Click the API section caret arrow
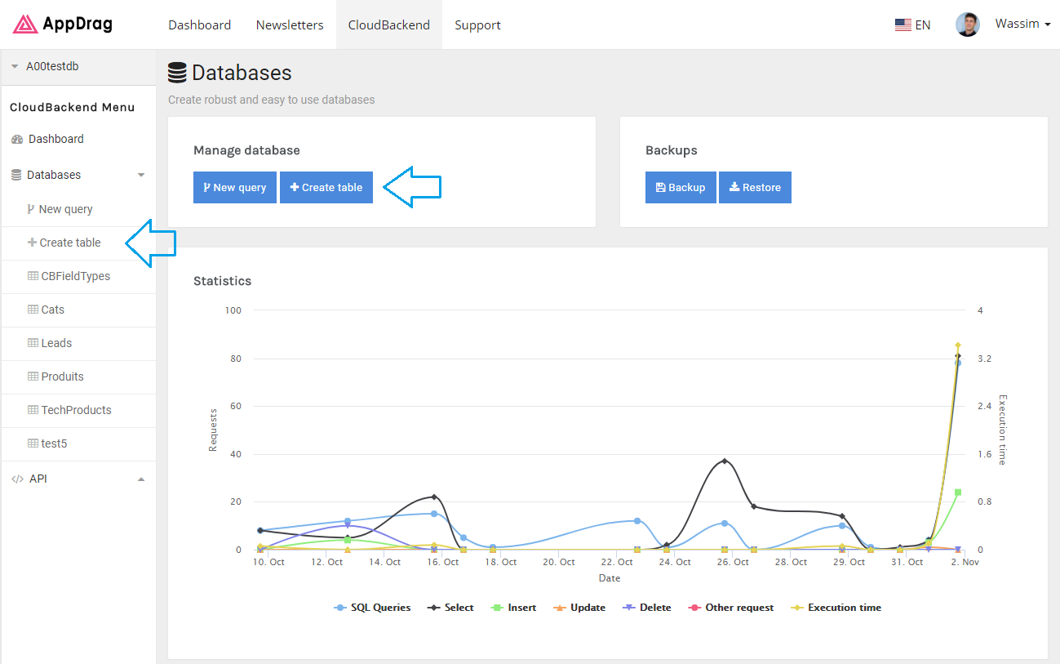 tap(141, 479)
